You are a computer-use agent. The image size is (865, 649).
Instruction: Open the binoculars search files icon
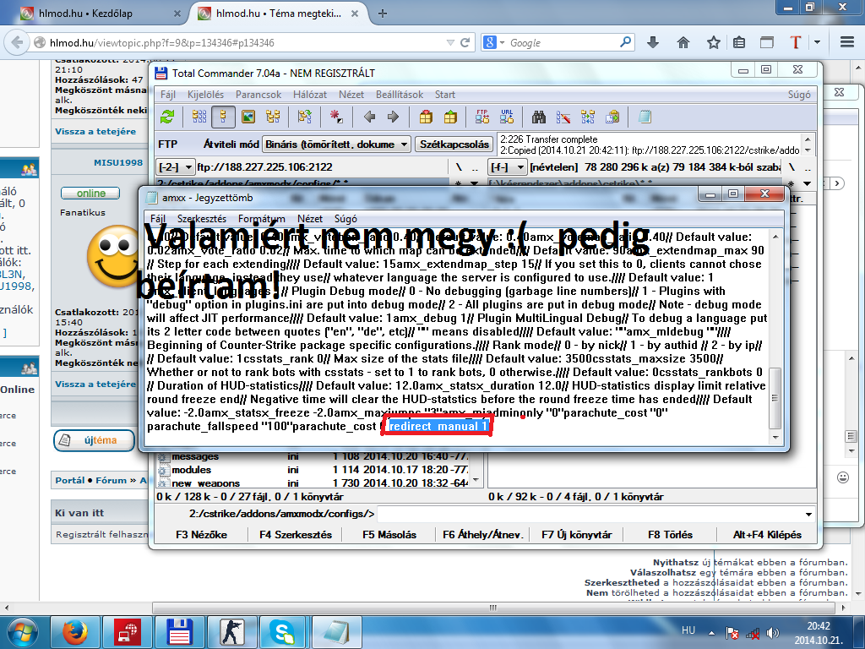pyautogui.click(x=538, y=117)
